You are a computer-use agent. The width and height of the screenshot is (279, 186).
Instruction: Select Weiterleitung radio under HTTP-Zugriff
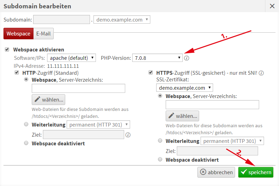click(26, 124)
